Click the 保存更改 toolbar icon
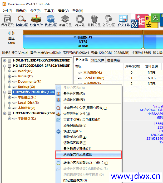Screen dimensions: 163x183 (x=7, y=21)
